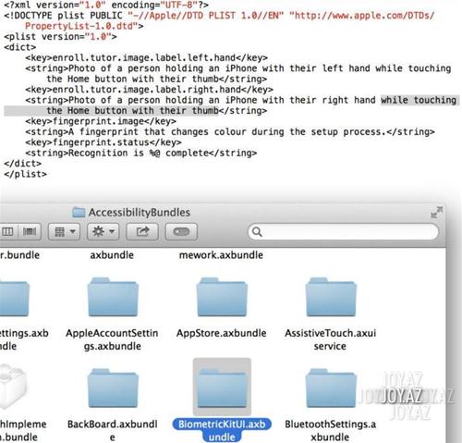Click the AccessibilityBundles window title folder
Viewport: 462px width, 443px height.
click(79, 212)
